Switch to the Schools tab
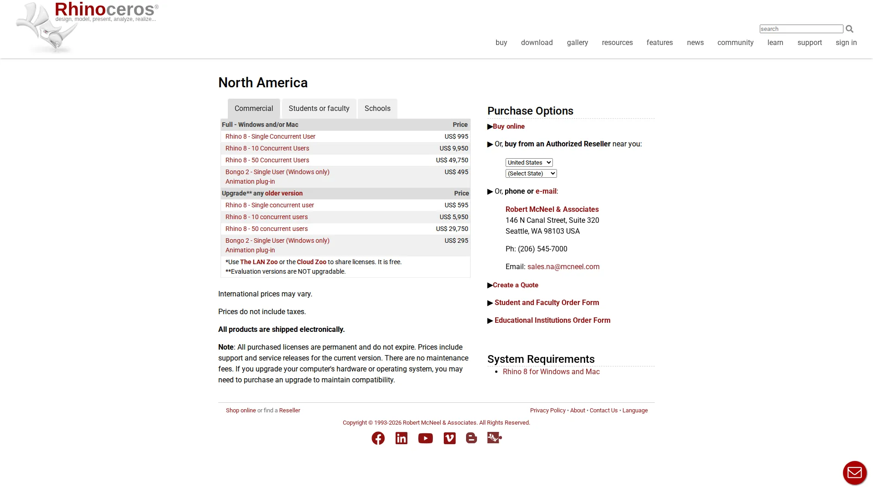873x491 pixels. click(x=377, y=108)
